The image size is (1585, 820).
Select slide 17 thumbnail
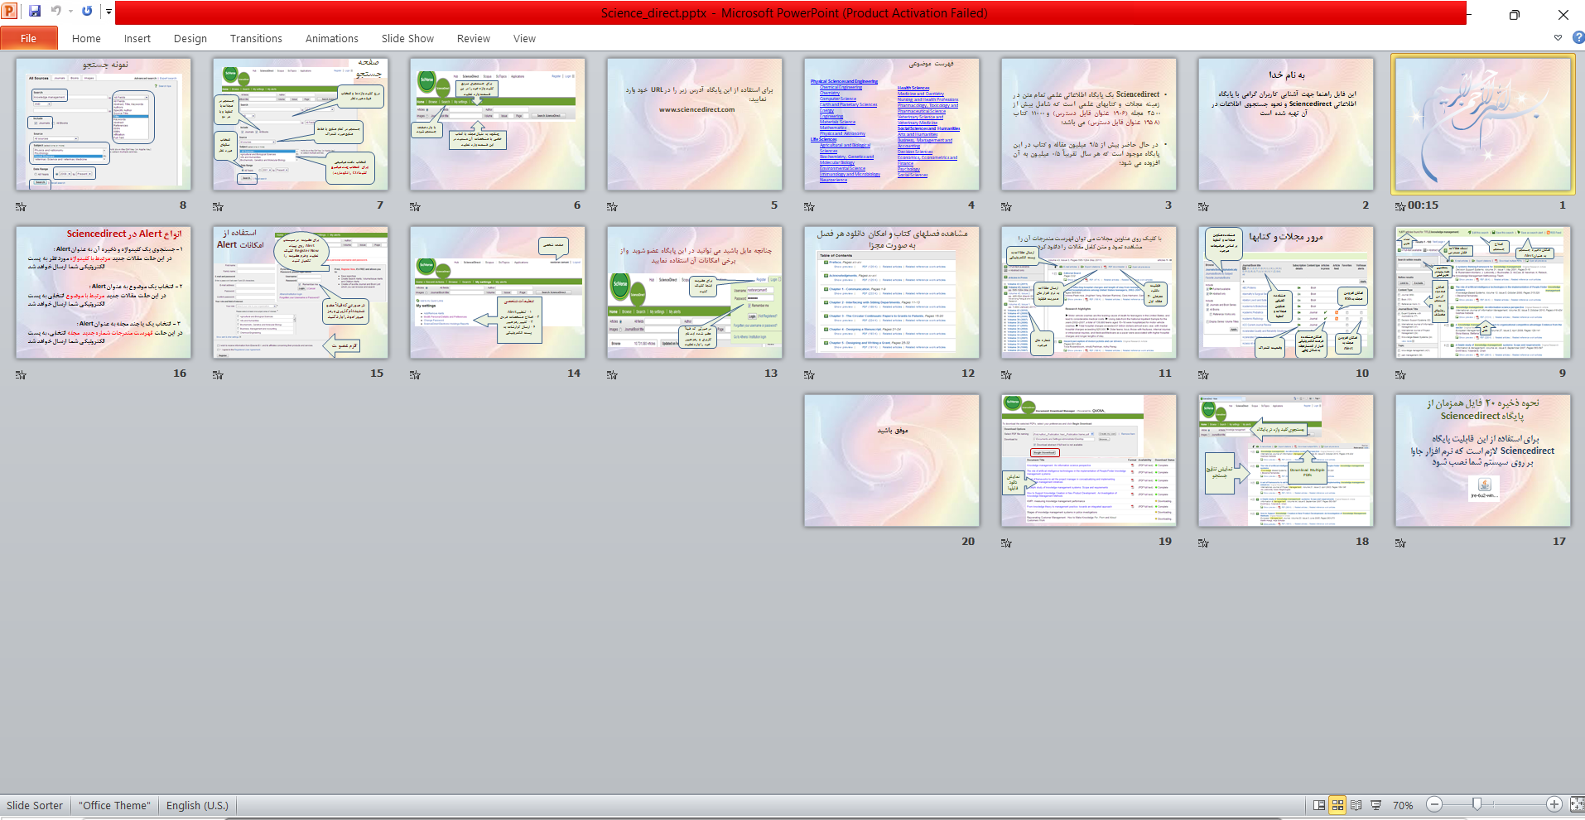1482,461
